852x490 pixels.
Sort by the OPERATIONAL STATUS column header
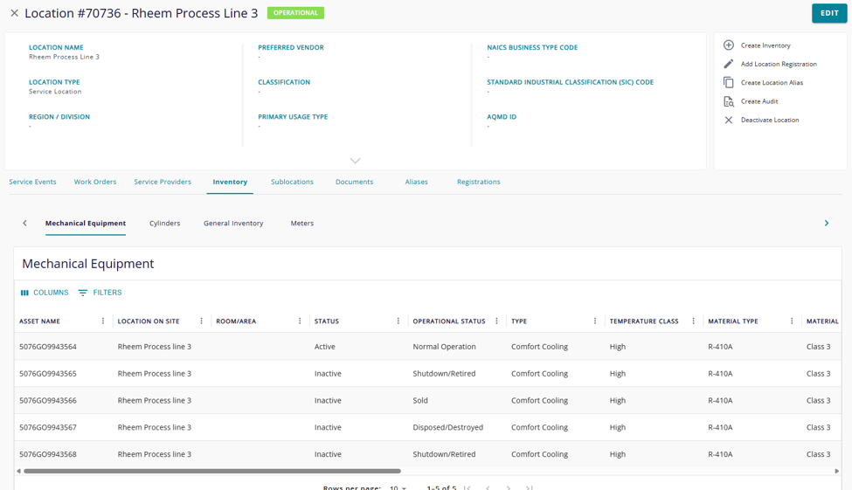pyautogui.click(x=449, y=321)
